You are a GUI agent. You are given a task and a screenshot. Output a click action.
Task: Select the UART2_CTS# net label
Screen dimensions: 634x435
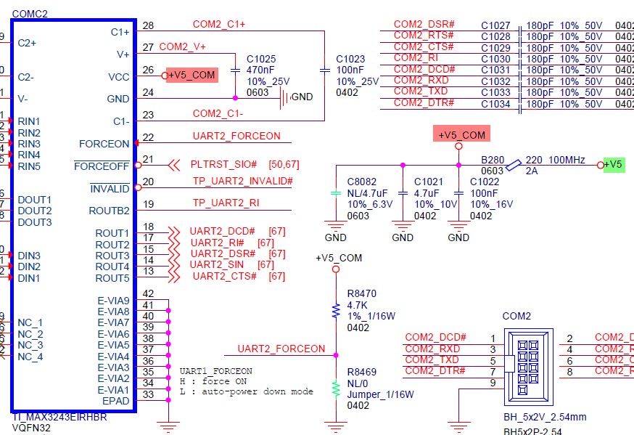tap(225, 277)
